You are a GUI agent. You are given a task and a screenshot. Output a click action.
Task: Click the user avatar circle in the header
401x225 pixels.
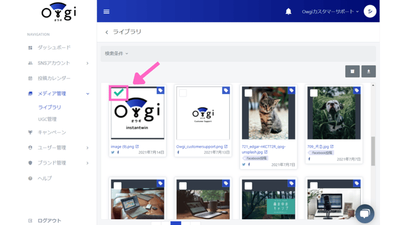[x=370, y=11]
